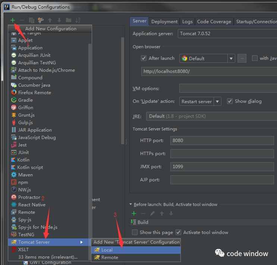The image size is (277, 265).
Task: Click configuration tree vertical scrollbar
Action: 123,91
